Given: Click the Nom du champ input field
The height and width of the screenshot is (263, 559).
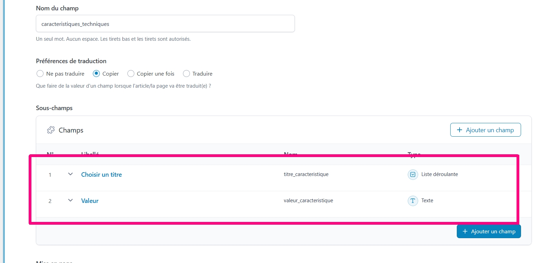Looking at the screenshot, I should (165, 24).
